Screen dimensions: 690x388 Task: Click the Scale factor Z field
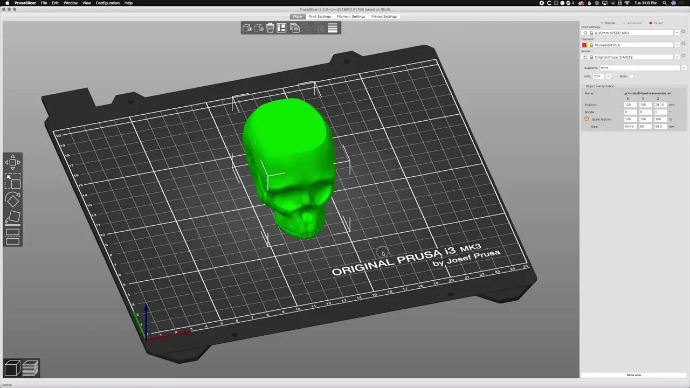tap(660, 119)
